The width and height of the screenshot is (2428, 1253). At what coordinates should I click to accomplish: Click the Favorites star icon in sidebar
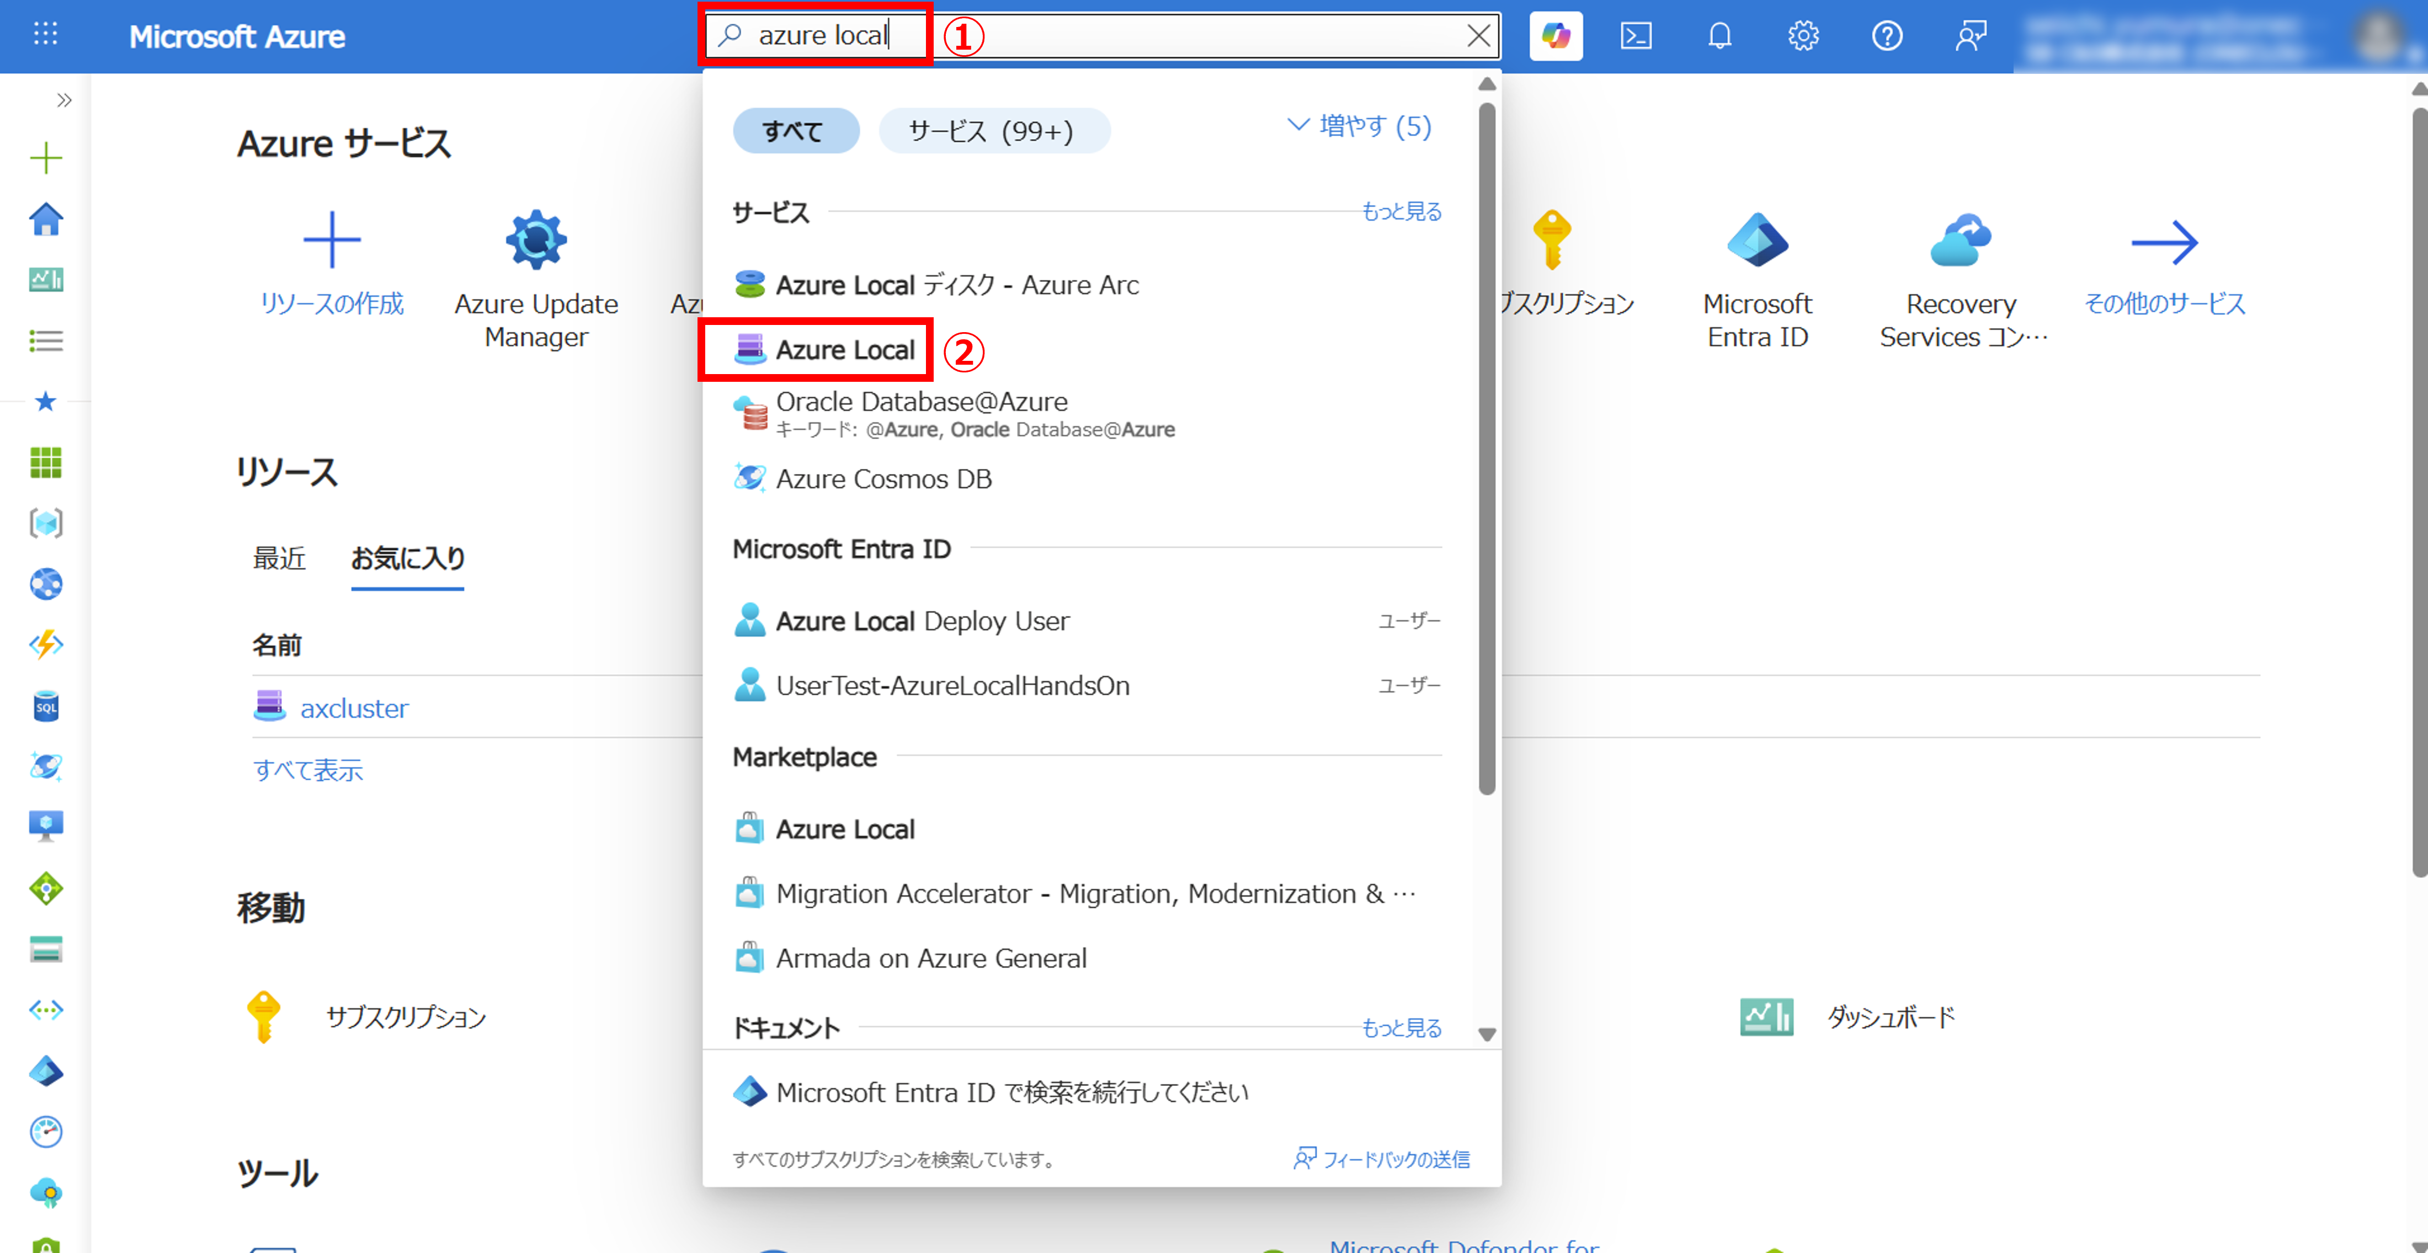click(45, 402)
